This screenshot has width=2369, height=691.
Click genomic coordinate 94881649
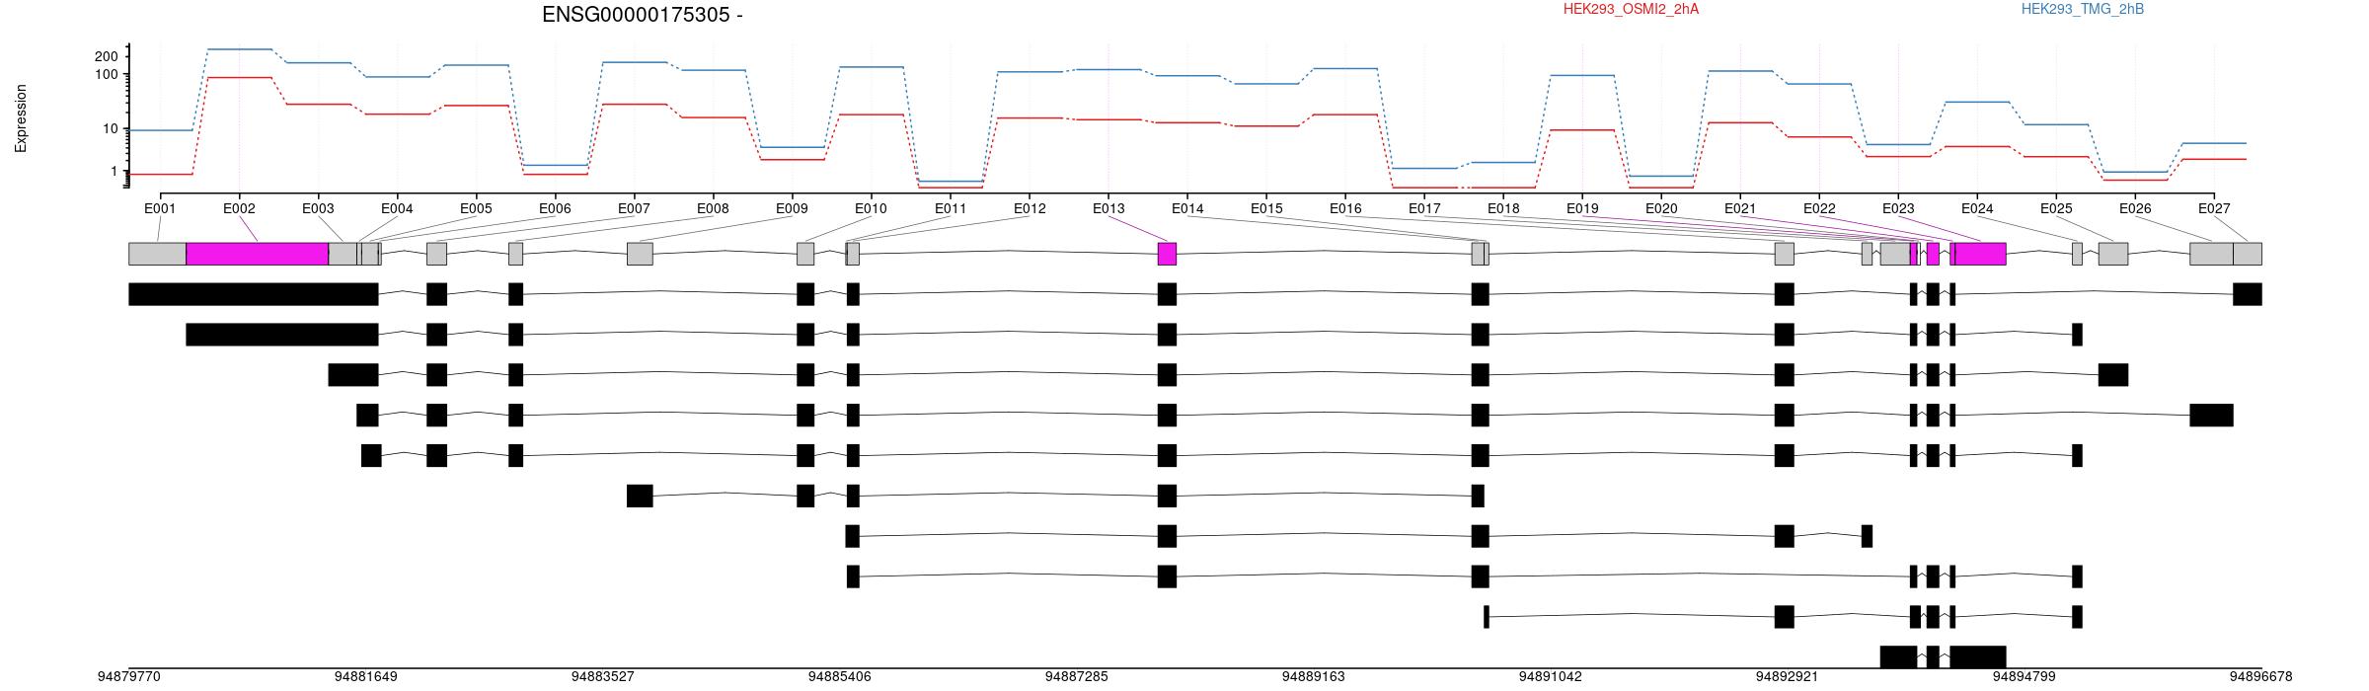(x=366, y=677)
